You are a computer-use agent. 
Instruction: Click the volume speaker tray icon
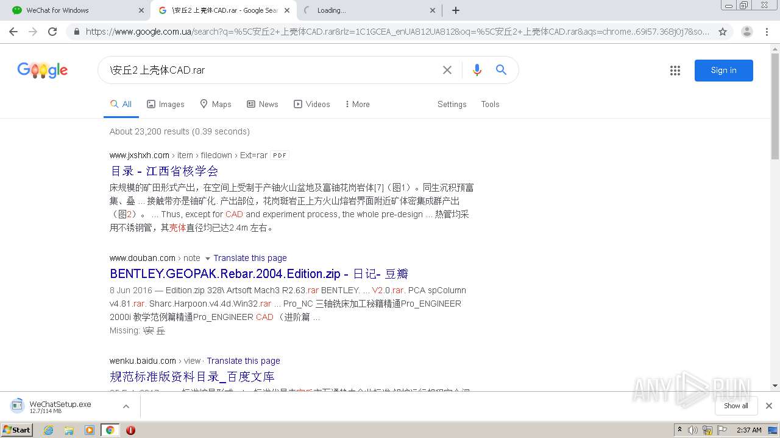click(693, 430)
